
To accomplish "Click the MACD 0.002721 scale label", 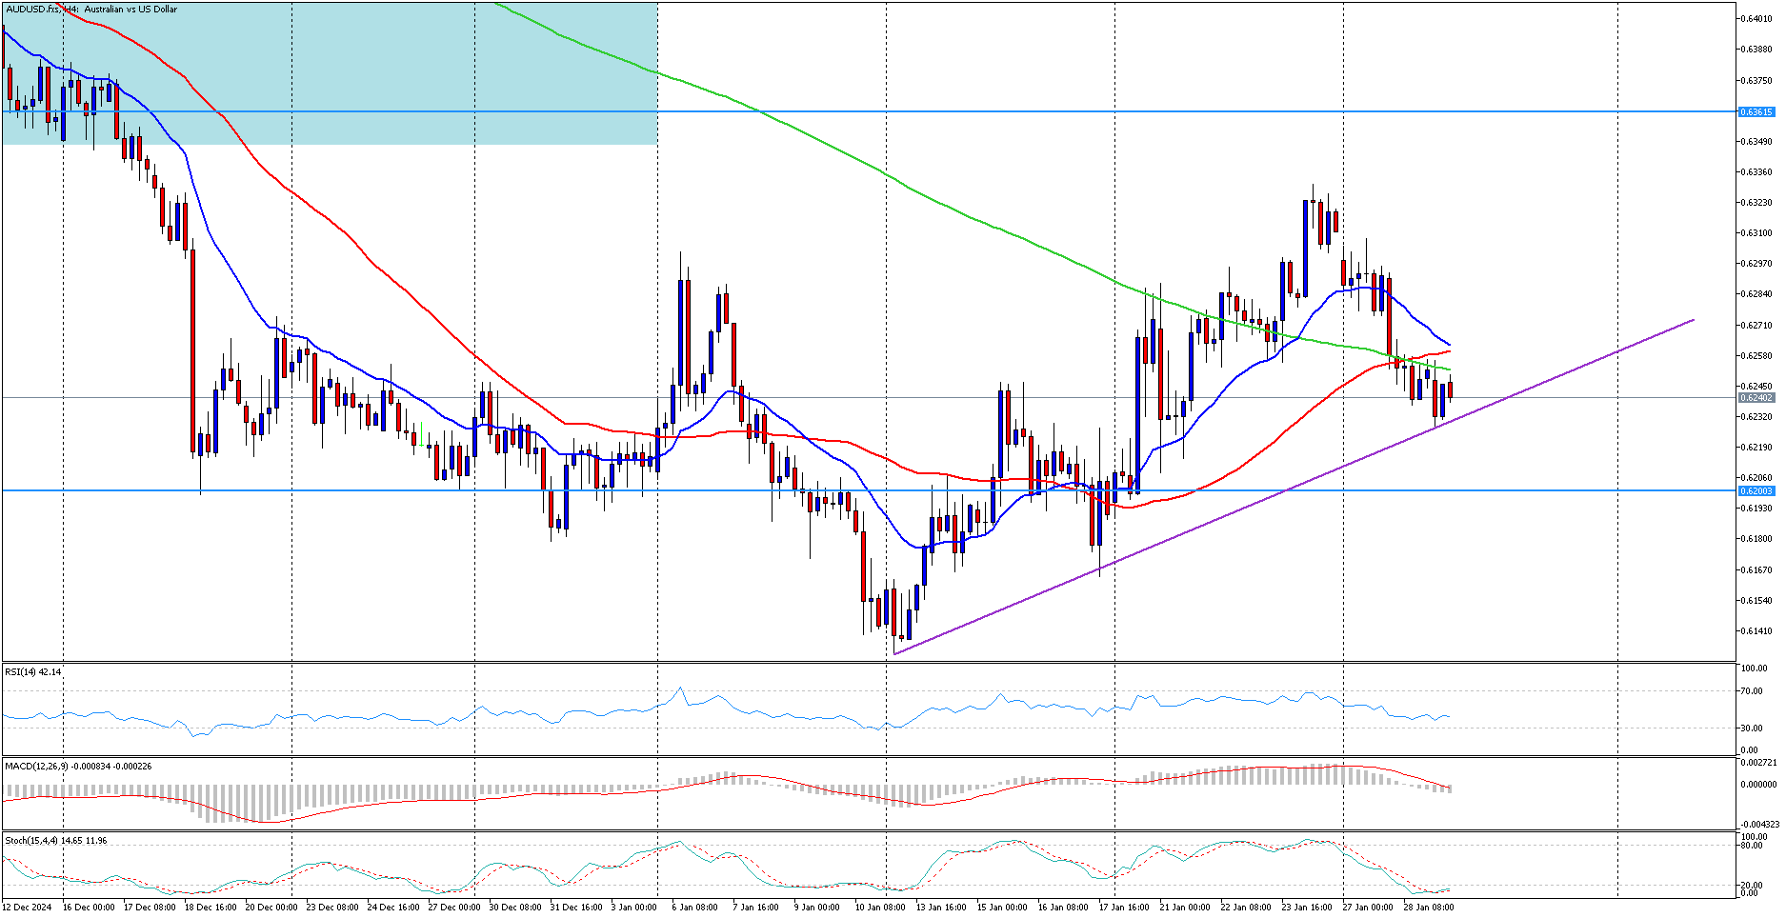I will point(1757,763).
